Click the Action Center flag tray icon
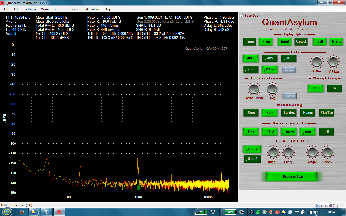346x216 pixels. (x=297, y=212)
